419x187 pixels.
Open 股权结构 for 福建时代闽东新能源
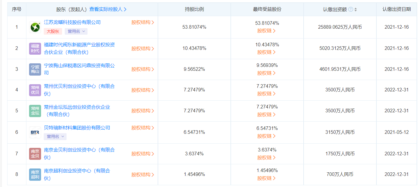tap(143, 49)
